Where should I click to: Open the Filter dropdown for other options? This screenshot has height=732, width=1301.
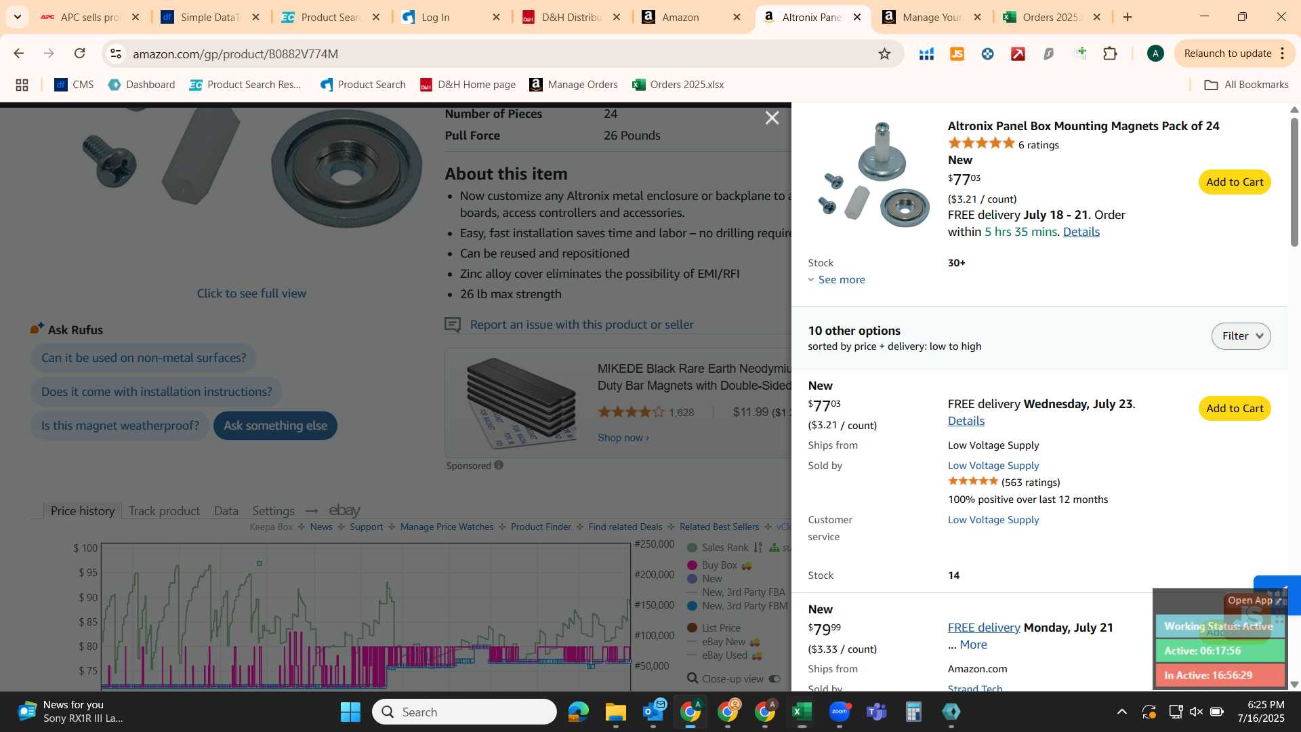pyautogui.click(x=1241, y=336)
